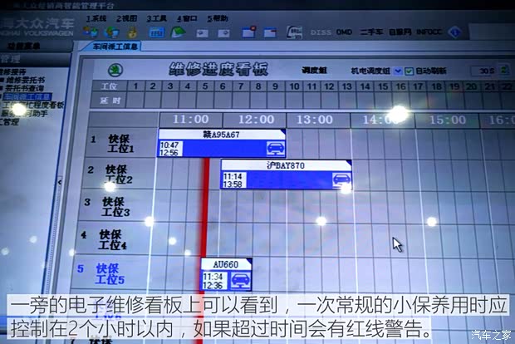Image resolution: width=515 pixels, height=344 pixels.
Task: Click the window with red badge toolbar icon
Action: 248,32
